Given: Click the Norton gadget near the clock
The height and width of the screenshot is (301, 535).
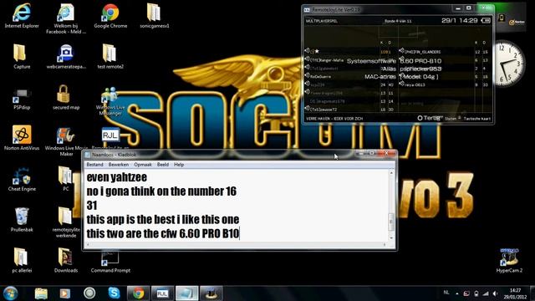Looking at the screenshot, I should [x=517, y=22].
